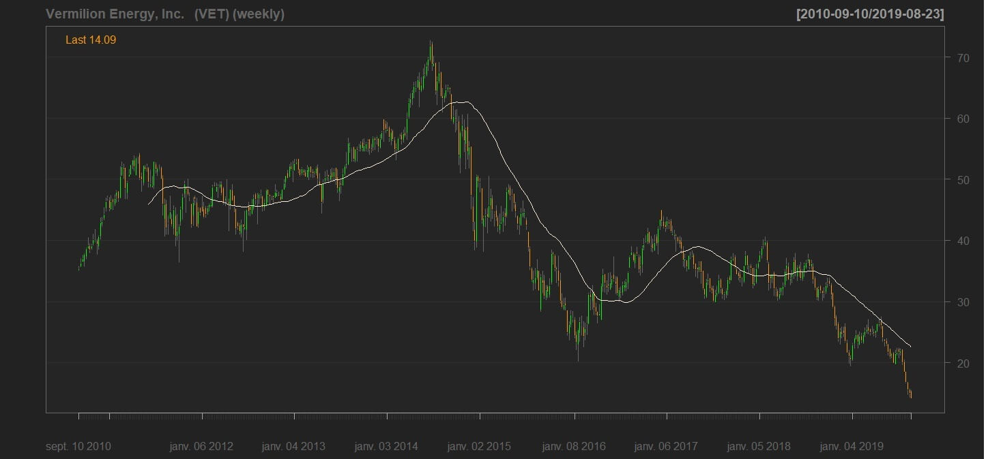Click the x-axis label 'janv. 06 2017'
Screen dimensions: 988x459
pos(666,447)
